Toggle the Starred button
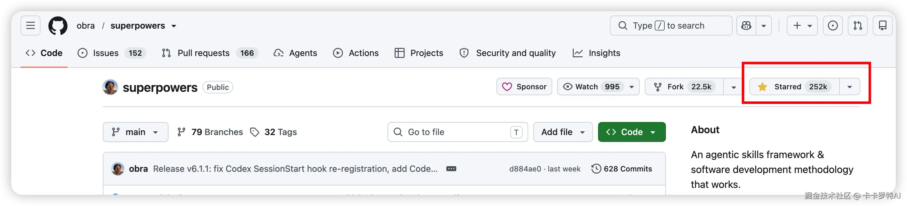Screen dimensions: 907x206 click(x=795, y=87)
